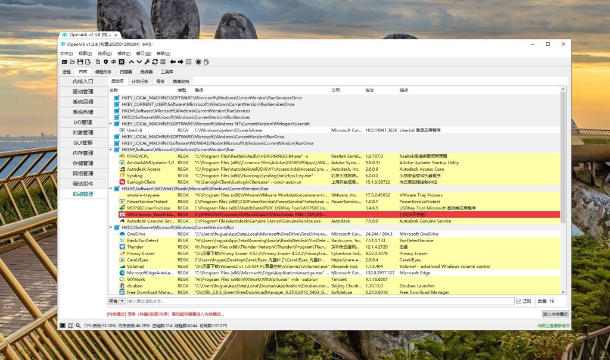Click the status bar book icon
610x360 pixels.
tap(70, 325)
